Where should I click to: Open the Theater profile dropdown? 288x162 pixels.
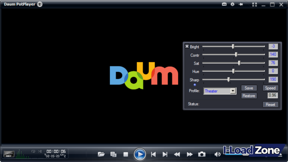click(233, 91)
